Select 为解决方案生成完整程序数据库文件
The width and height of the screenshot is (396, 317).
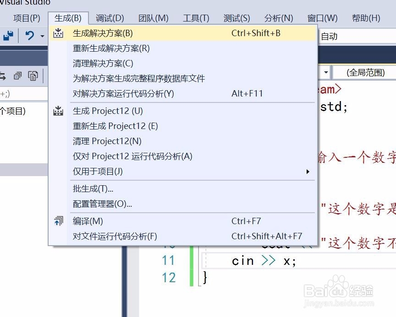click(x=183, y=78)
